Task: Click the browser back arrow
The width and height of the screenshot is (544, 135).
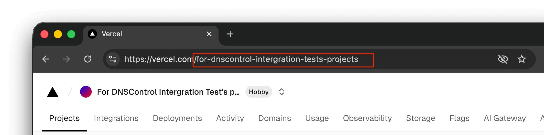Action: pos(46,59)
